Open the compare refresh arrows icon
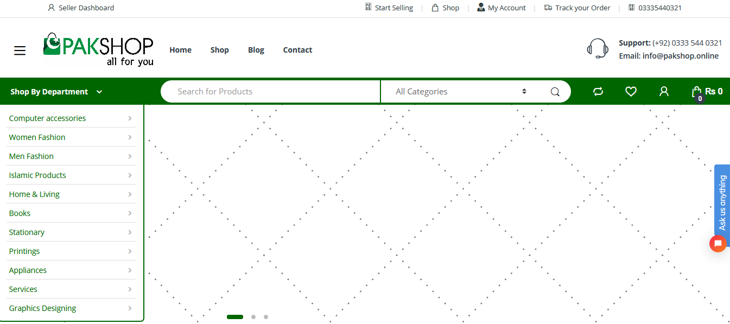Screen dimensions: 730x324 (x=598, y=92)
